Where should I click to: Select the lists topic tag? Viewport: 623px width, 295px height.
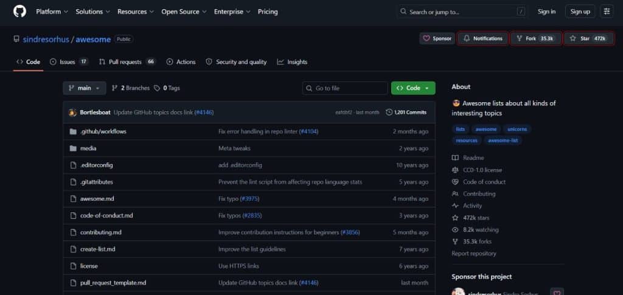pyautogui.click(x=461, y=129)
